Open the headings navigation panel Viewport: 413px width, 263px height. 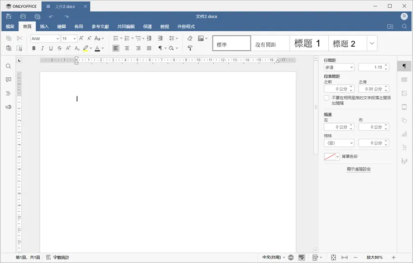(x=8, y=93)
